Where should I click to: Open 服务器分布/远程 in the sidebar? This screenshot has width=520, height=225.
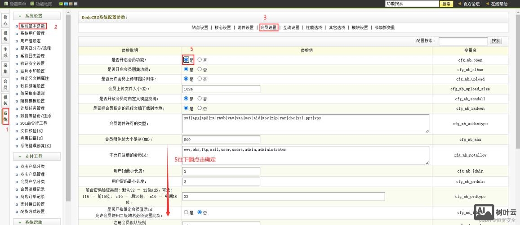tap(36, 48)
